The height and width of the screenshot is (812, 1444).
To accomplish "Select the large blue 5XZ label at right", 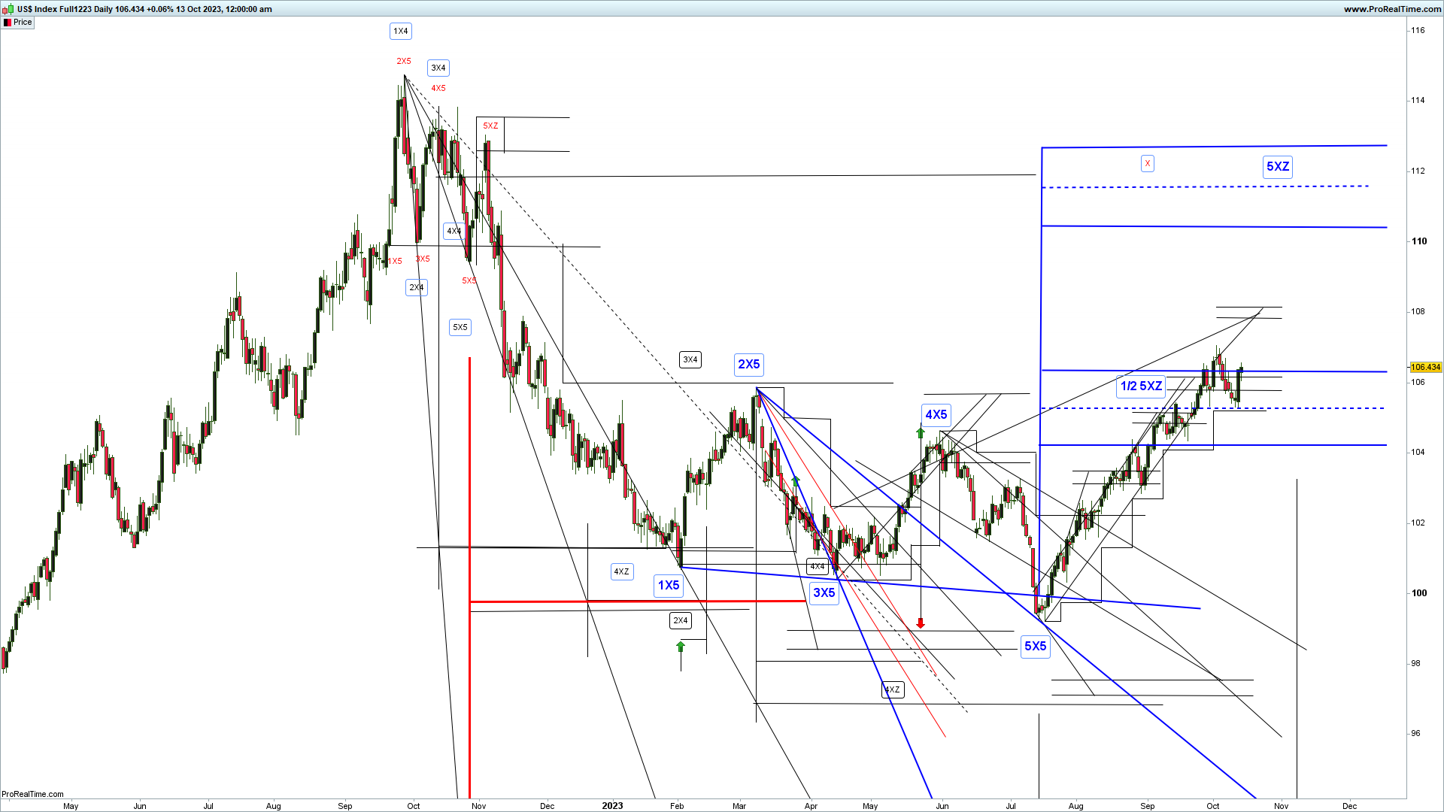I will (1278, 167).
